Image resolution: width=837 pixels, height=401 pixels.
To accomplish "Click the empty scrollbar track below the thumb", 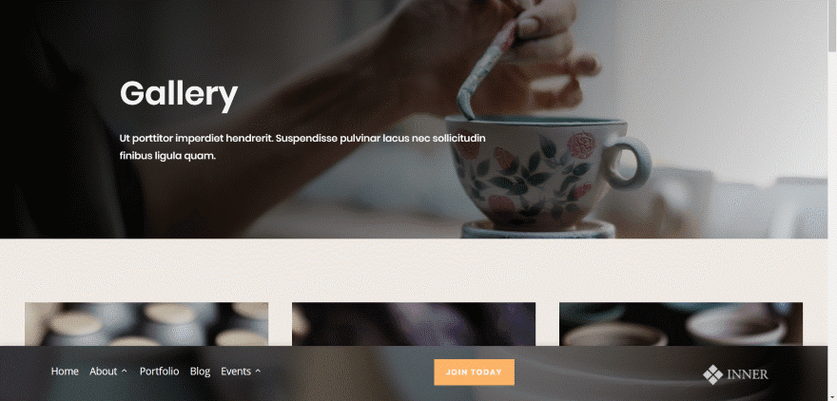I will [832, 224].
